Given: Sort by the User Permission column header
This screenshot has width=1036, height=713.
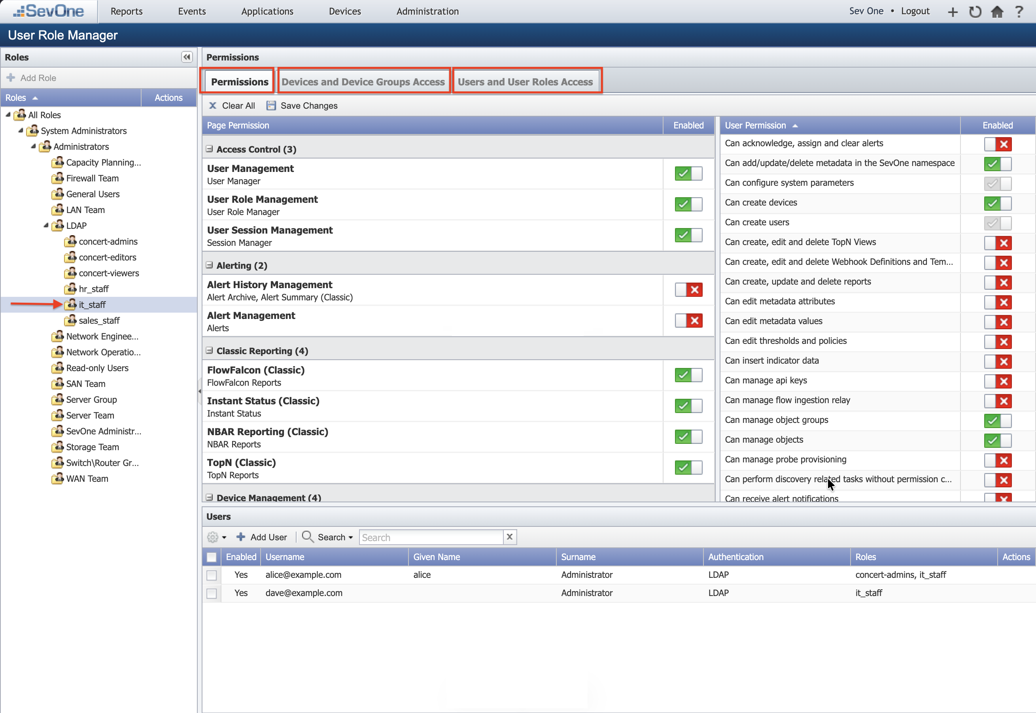Looking at the screenshot, I should (840, 125).
